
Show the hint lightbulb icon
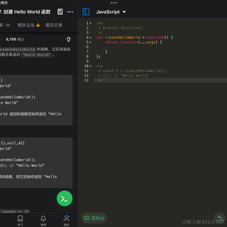pyautogui.click(x=69, y=39)
